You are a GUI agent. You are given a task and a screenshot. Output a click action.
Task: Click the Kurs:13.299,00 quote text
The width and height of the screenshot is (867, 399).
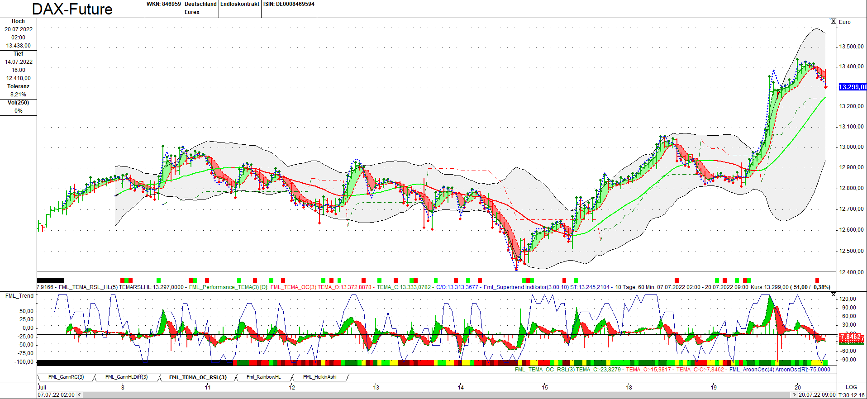pos(769,287)
